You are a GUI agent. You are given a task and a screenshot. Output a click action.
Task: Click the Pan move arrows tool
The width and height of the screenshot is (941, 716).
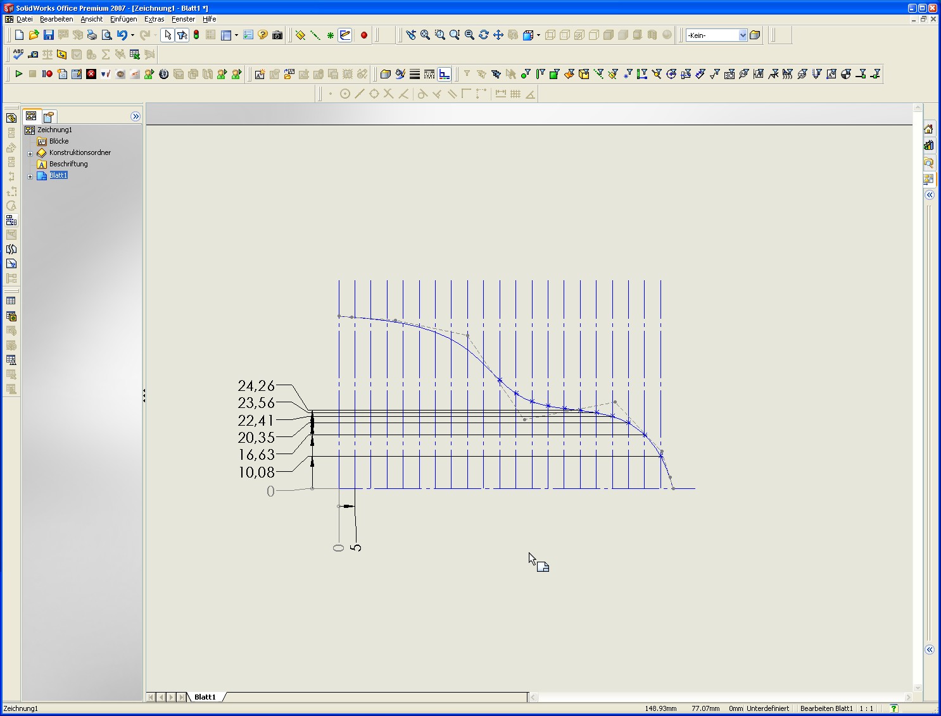pos(498,35)
